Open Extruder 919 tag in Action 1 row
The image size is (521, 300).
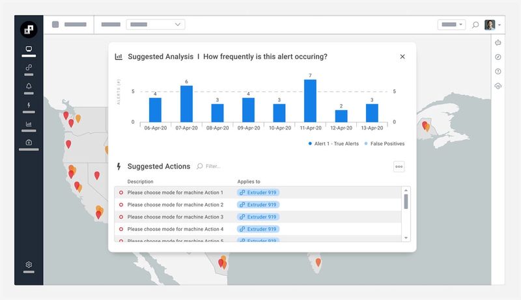click(258, 193)
